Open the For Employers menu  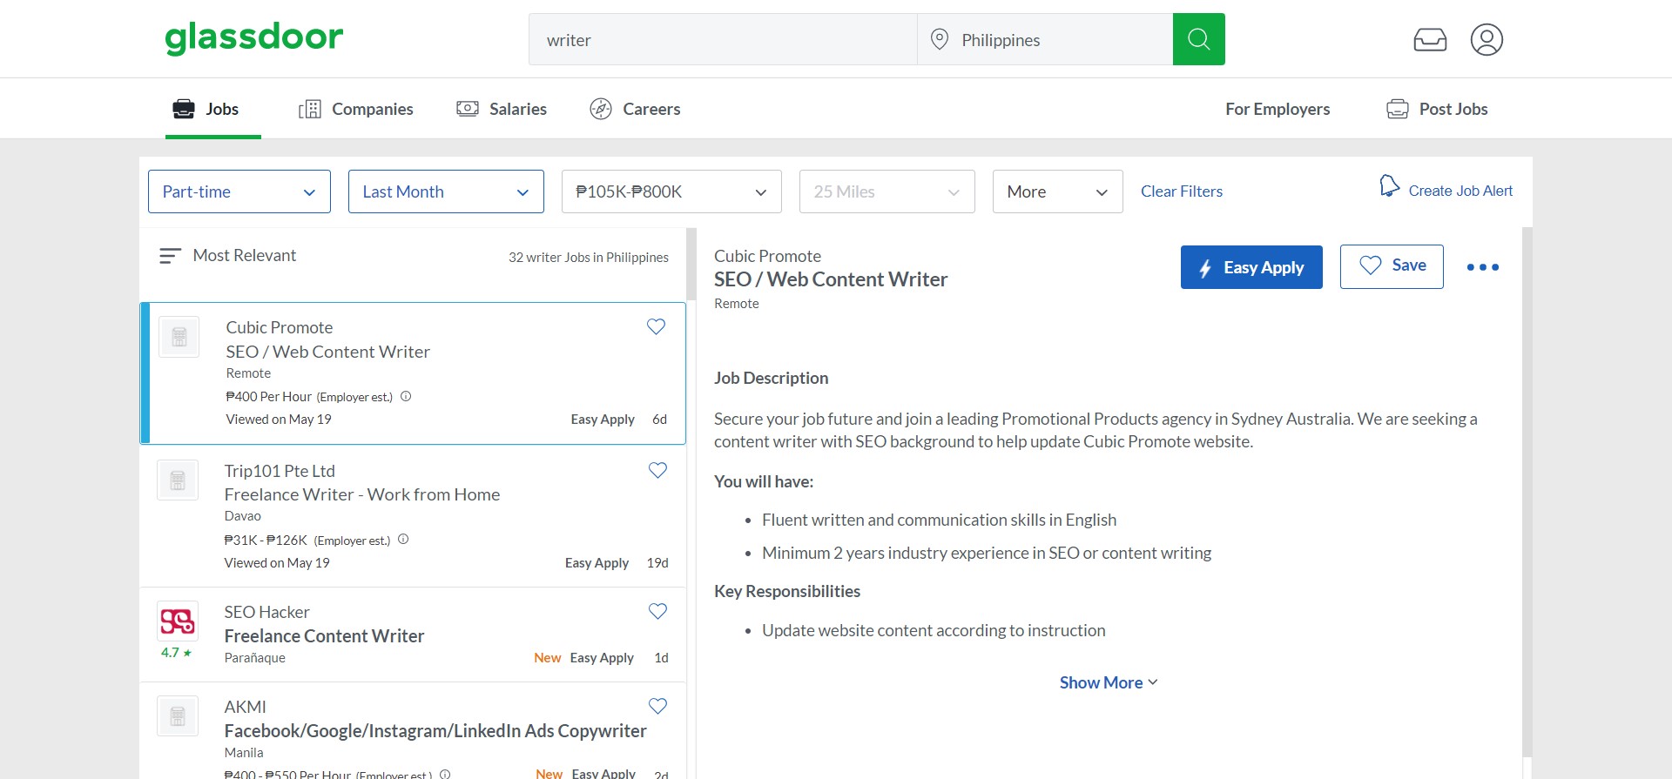point(1278,109)
